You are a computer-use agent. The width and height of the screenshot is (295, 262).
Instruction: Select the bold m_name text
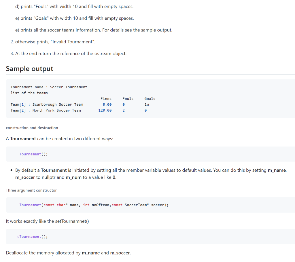pos(277,170)
